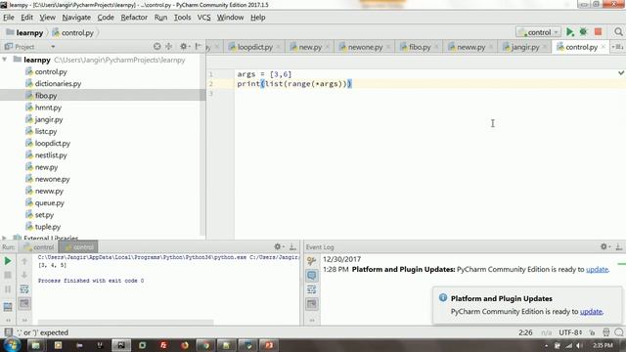
Task: Switch to loopdict.py editor tab
Action: click(255, 47)
